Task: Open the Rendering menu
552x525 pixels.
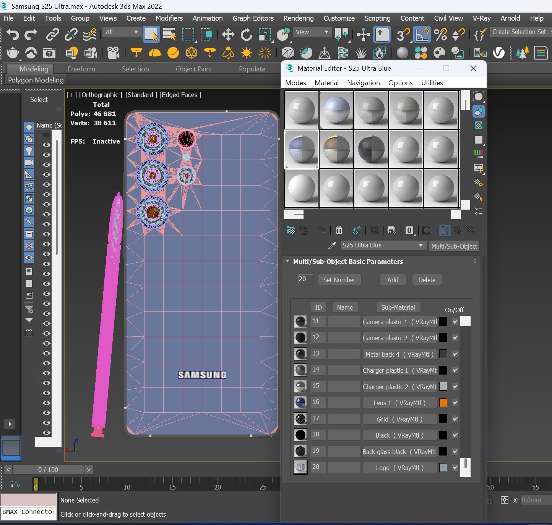Action: [x=298, y=18]
